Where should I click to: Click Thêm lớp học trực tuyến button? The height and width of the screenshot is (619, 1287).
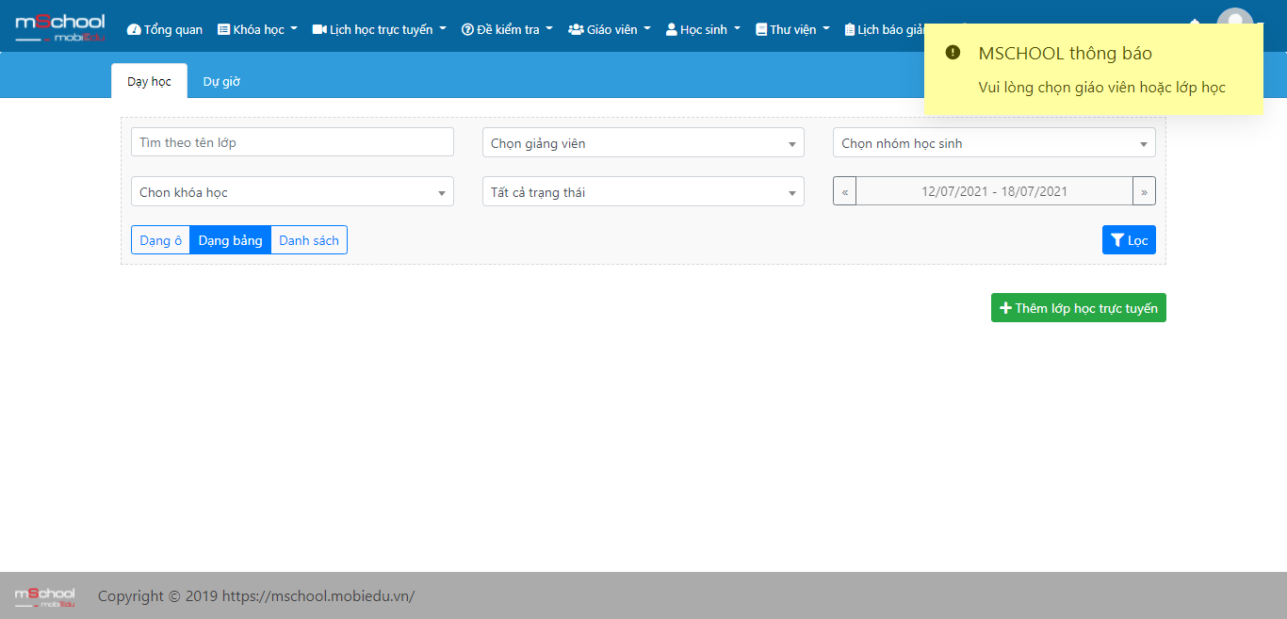[x=1079, y=308]
